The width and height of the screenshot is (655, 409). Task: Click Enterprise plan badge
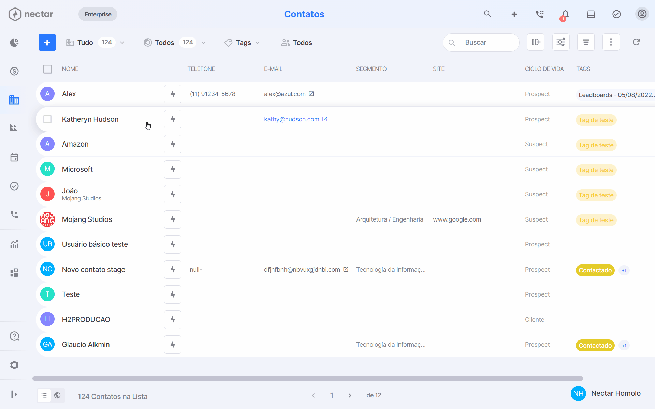98,14
